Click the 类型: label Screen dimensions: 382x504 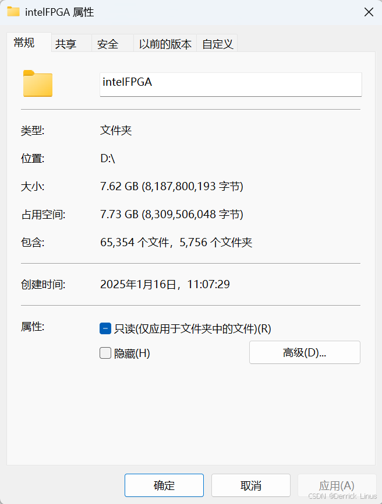pos(33,131)
